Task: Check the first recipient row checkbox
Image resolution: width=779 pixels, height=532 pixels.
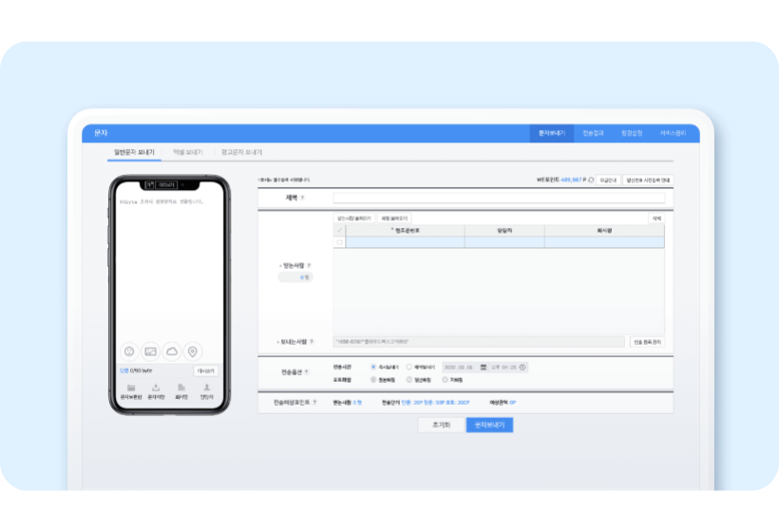Action: tap(340, 242)
